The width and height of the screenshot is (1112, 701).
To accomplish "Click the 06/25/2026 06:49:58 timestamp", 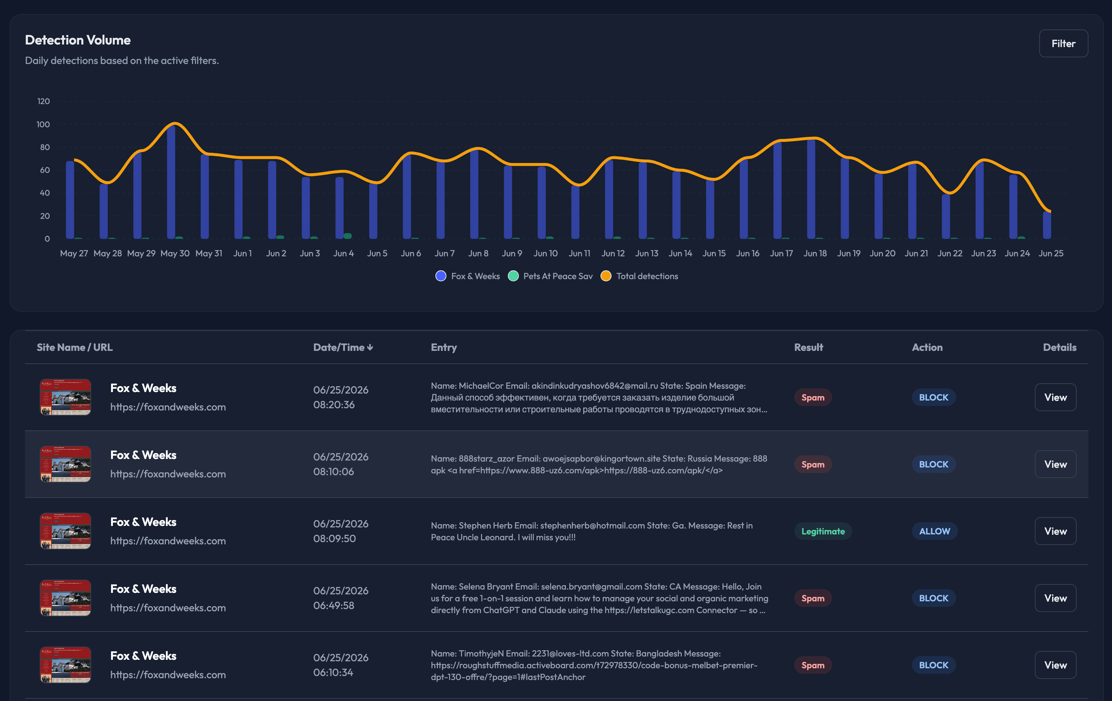I will pyautogui.click(x=341, y=598).
